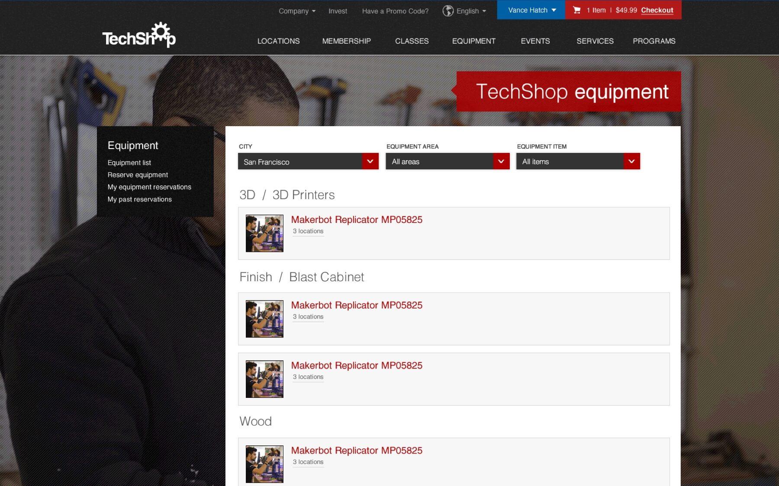Click the TechShop equipment banner title

pos(572,92)
